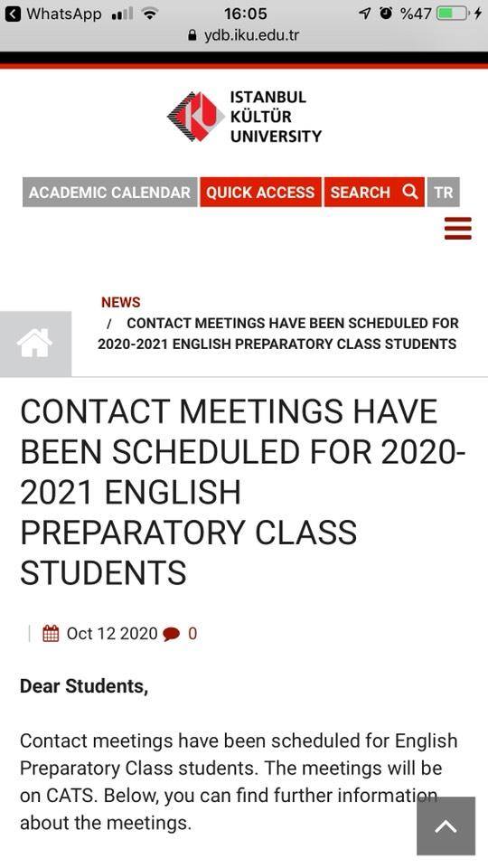Follow the News breadcrumb link
This screenshot has width=488, height=868.
click(x=120, y=302)
